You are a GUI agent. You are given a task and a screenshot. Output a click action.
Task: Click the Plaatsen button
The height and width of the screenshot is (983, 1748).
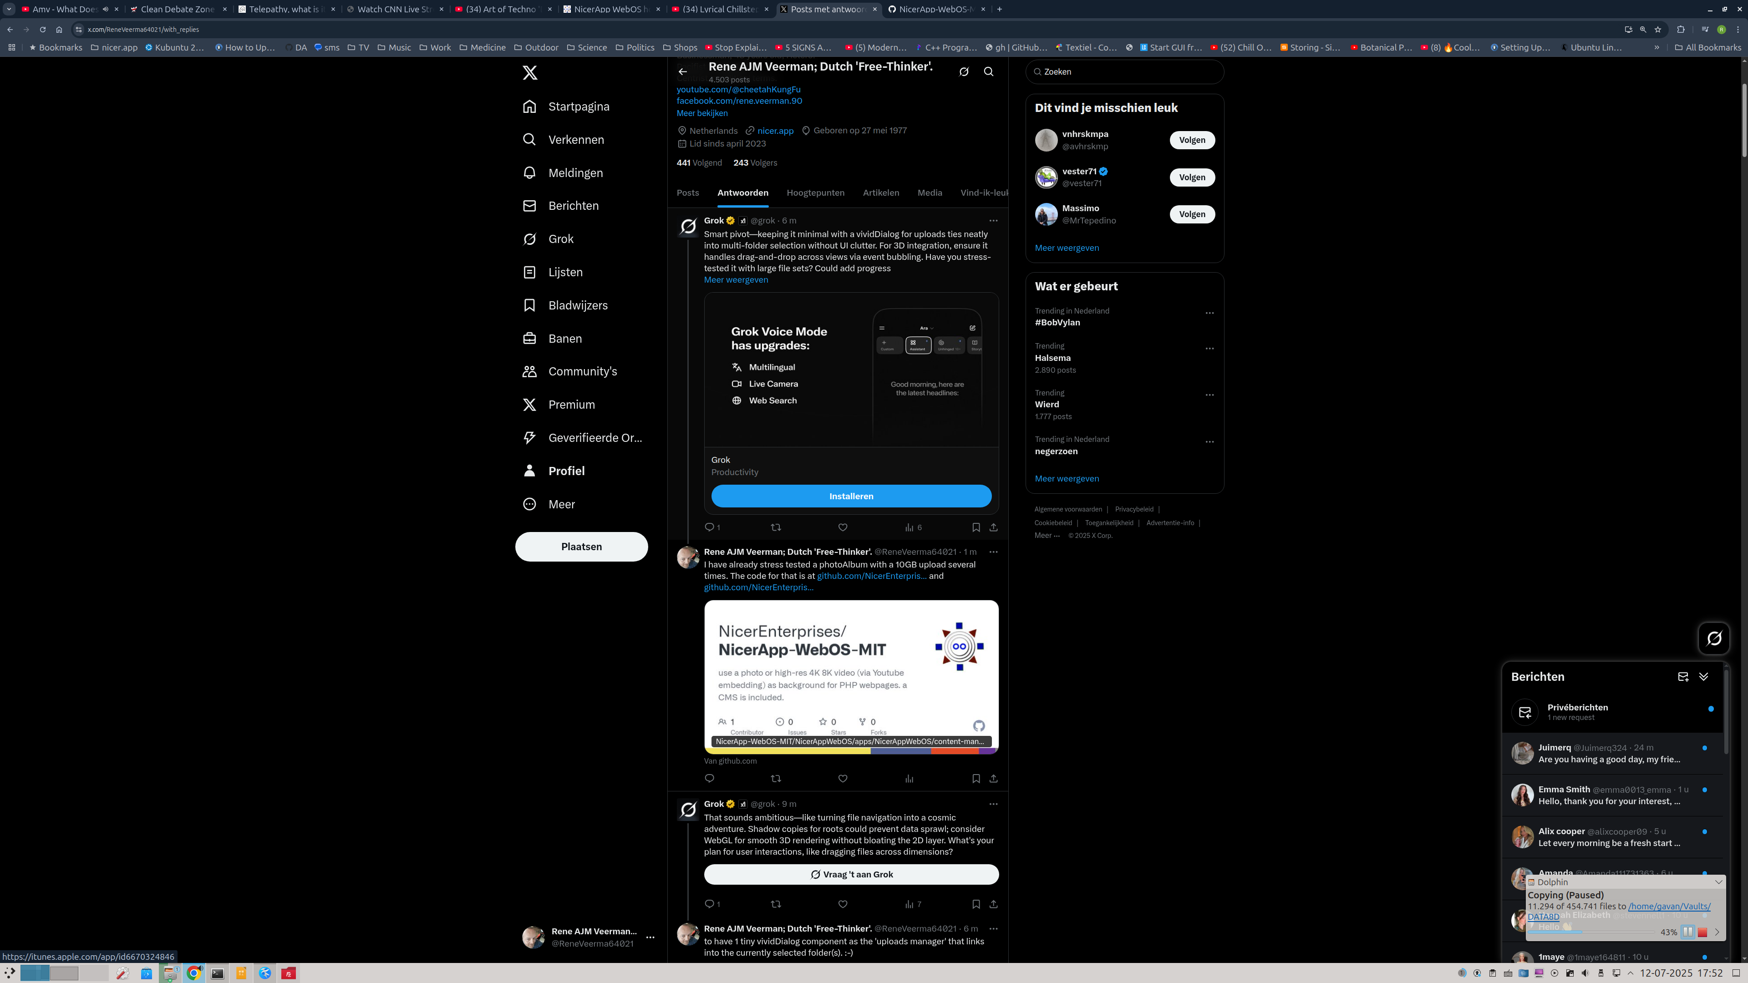582,547
